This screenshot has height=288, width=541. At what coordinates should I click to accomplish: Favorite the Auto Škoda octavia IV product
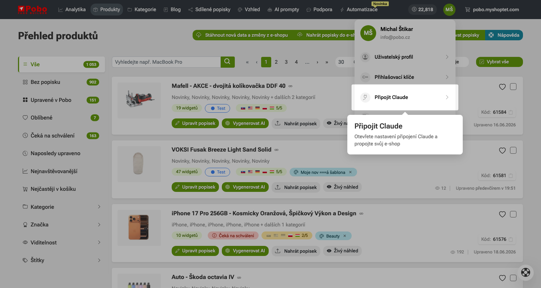(502, 278)
